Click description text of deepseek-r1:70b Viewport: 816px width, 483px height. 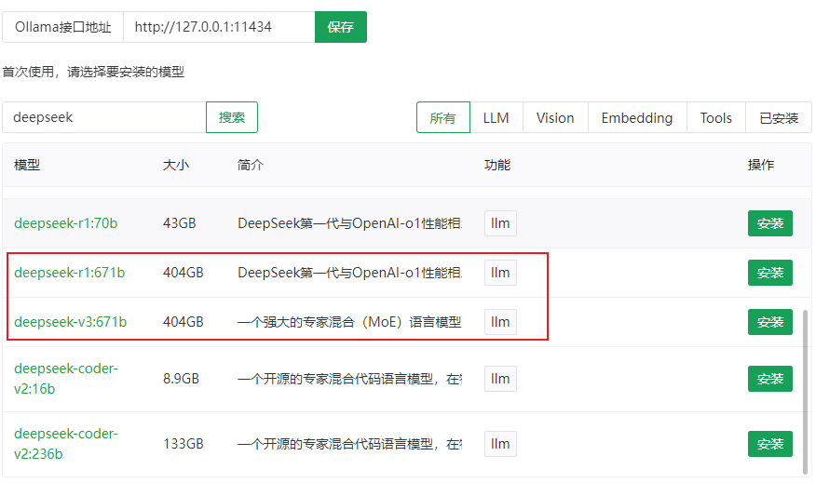[349, 223]
